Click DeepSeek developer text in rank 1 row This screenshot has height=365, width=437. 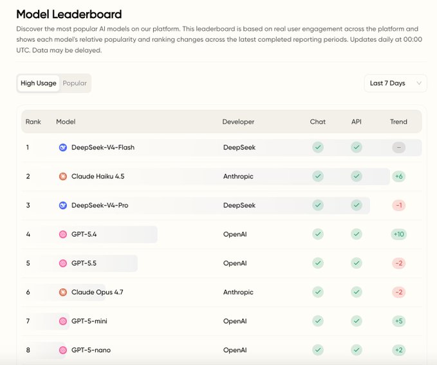pos(239,147)
